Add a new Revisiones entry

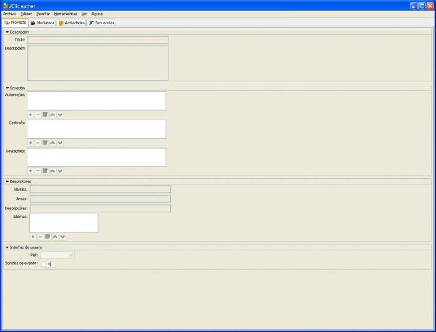31,171
